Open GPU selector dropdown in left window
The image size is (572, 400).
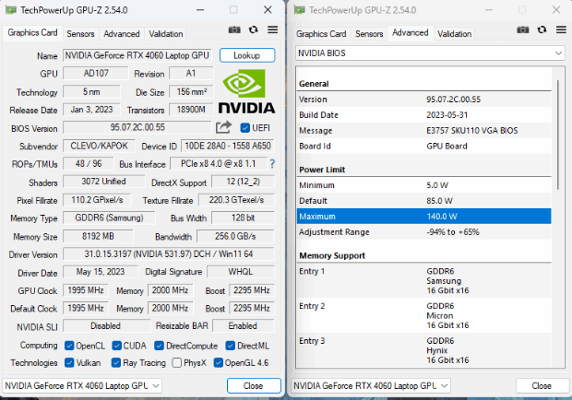pyautogui.click(x=82, y=386)
